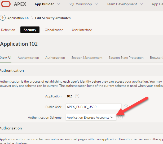Go to Application 102 breadcrumb link

(18, 18)
